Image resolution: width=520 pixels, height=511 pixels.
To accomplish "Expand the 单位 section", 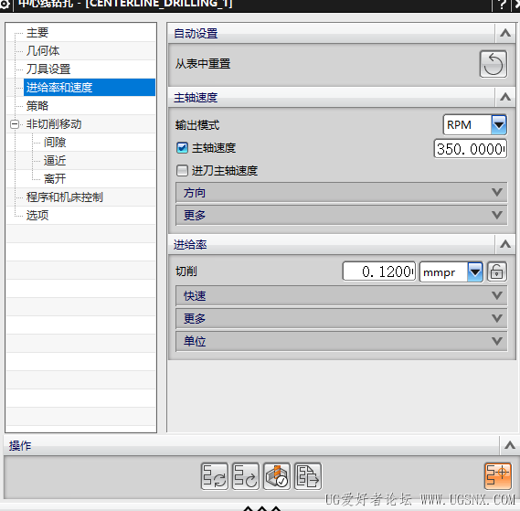I will pos(341,342).
